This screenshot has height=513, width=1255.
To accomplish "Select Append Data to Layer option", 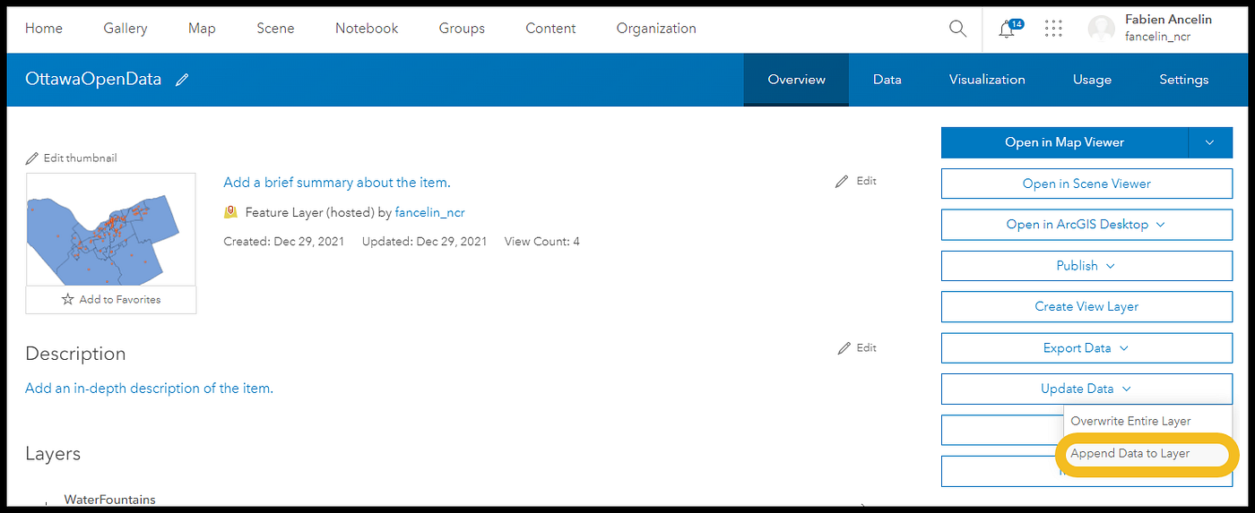I will click(1130, 453).
